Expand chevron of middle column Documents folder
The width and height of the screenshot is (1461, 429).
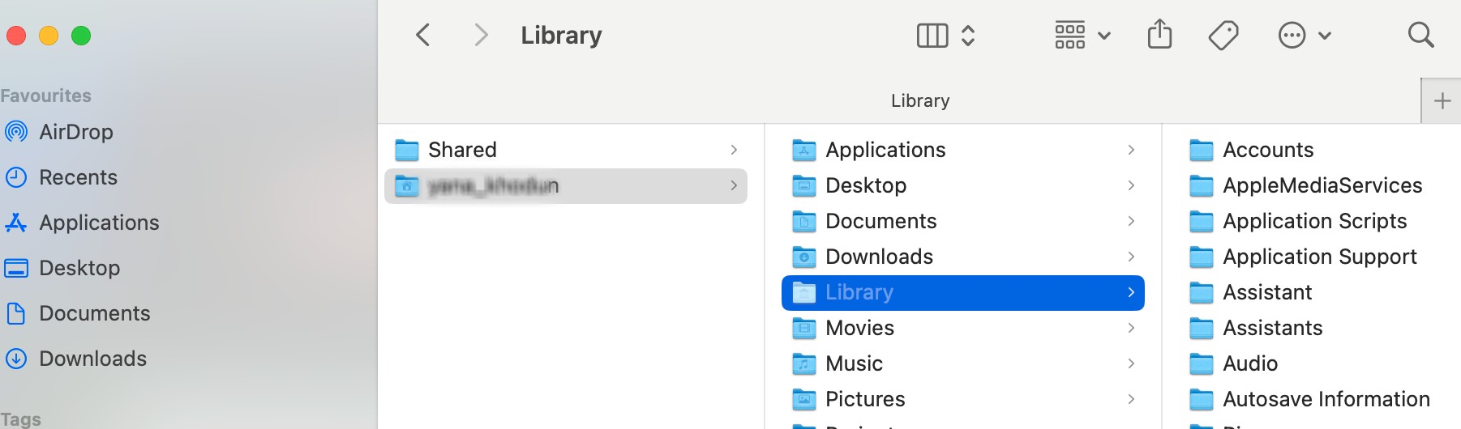(1131, 221)
